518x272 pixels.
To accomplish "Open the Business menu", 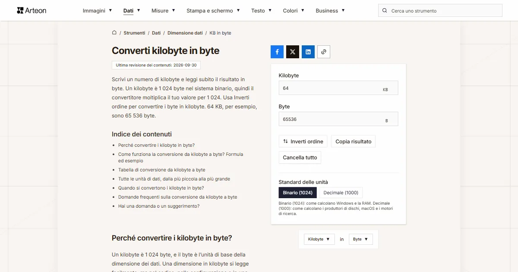I will 330,10.
